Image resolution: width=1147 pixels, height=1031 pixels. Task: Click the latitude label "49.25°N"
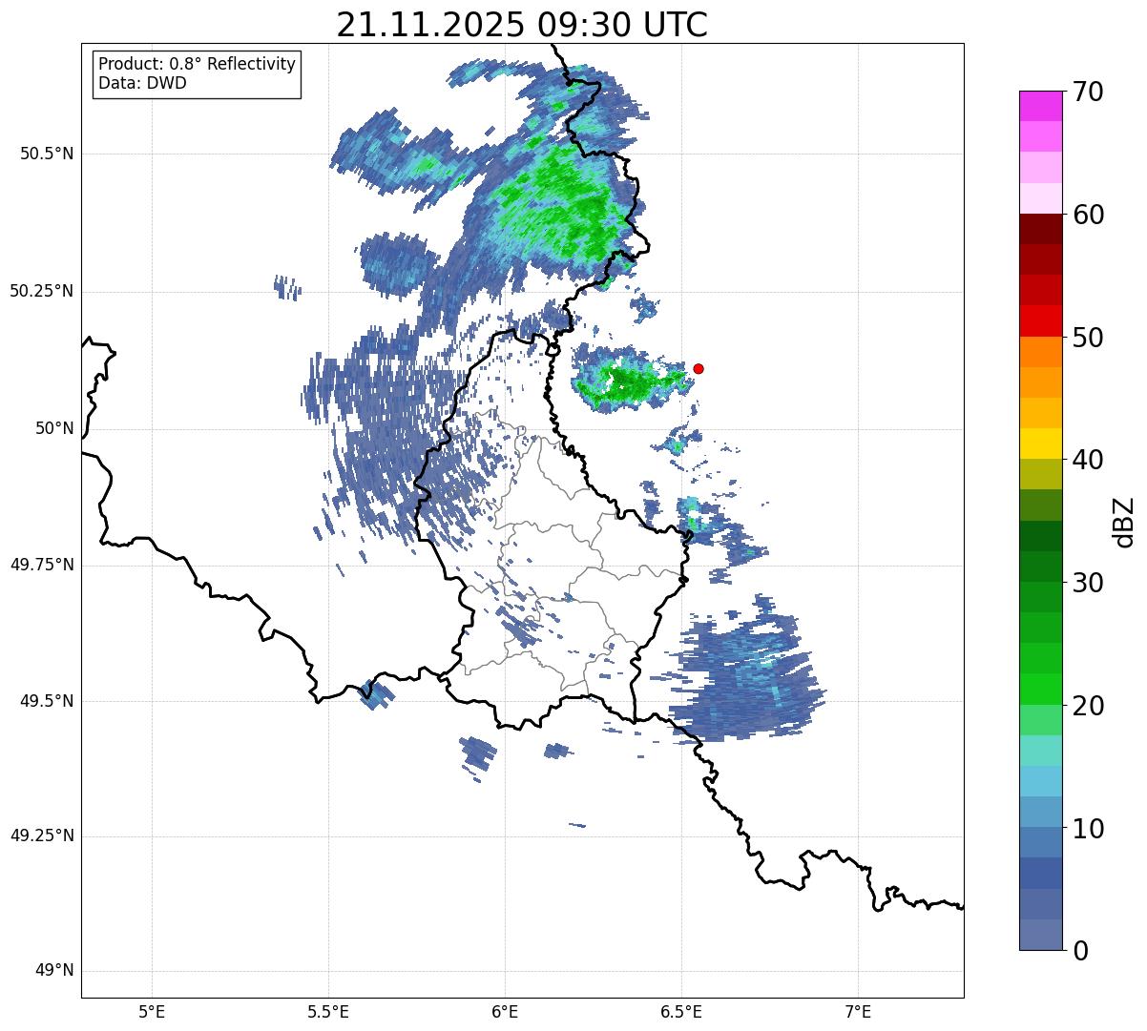41,836
